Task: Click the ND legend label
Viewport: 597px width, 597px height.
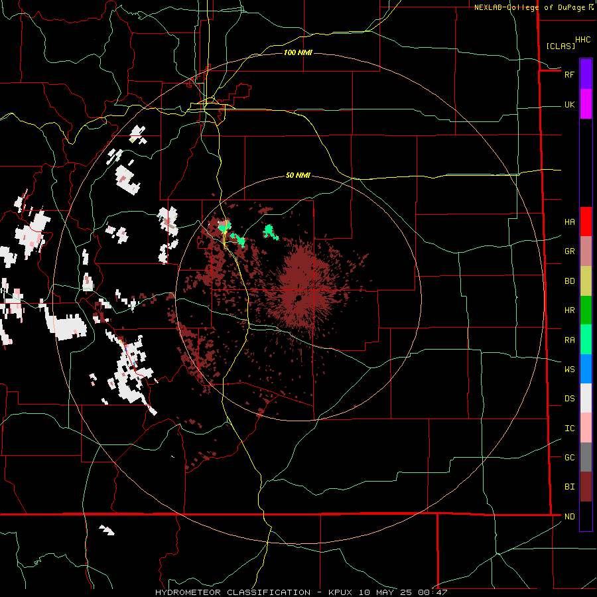Action: [x=569, y=517]
